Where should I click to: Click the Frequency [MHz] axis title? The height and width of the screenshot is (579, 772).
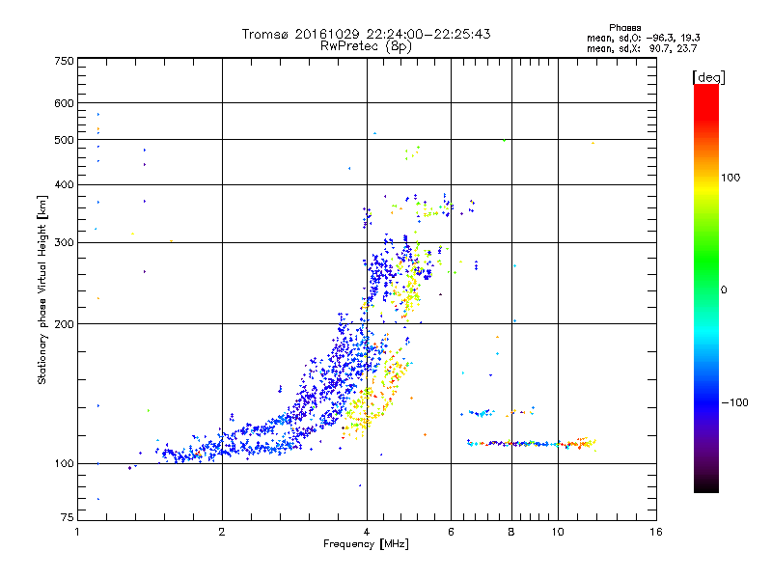(366, 544)
